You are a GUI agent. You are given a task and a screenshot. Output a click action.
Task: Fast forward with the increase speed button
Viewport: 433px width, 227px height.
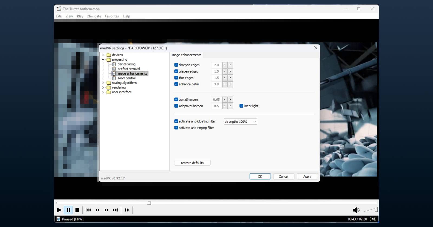pyautogui.click(x=107, y=210)
